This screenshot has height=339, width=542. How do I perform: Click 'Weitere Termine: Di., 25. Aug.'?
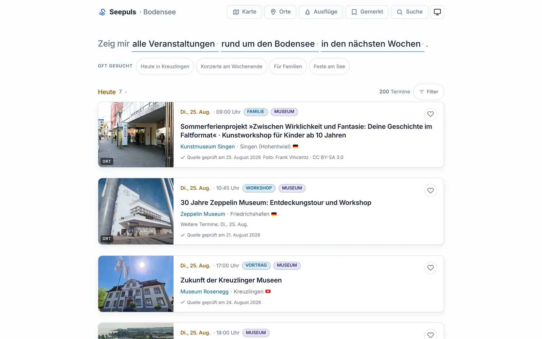coord(214,224)
